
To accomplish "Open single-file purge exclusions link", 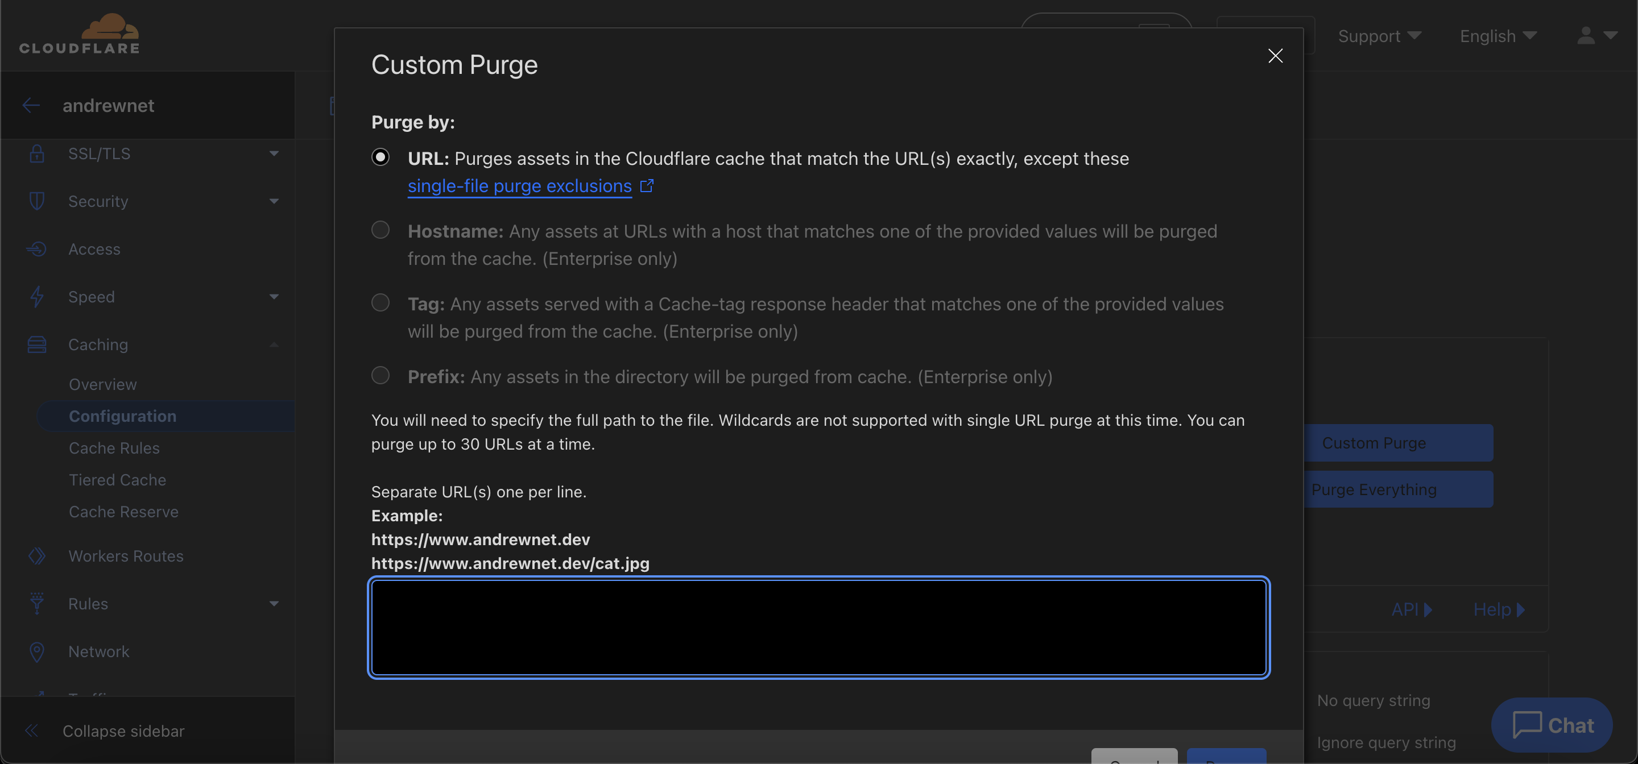I will [519, 186].
